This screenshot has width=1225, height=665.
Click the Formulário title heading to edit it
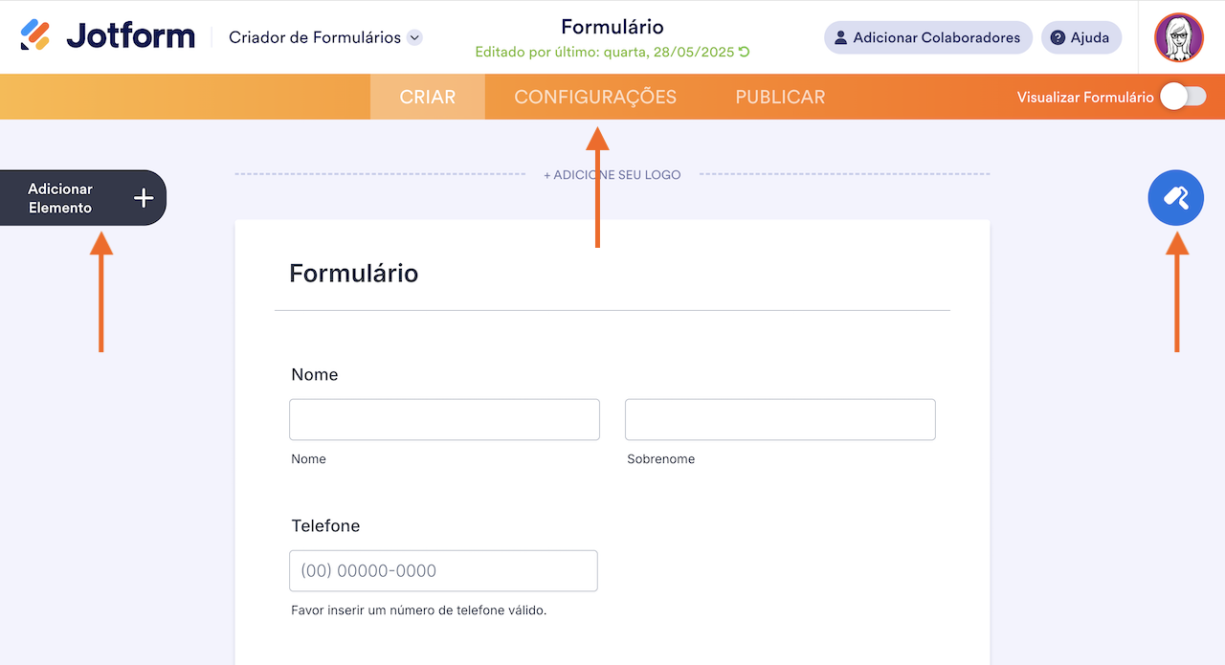click(x=353, y=273)
